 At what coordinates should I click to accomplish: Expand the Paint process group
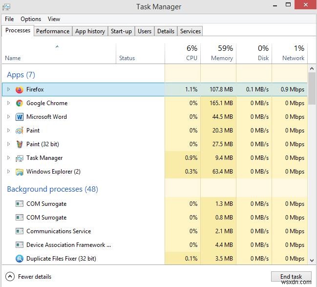point(8,131)
